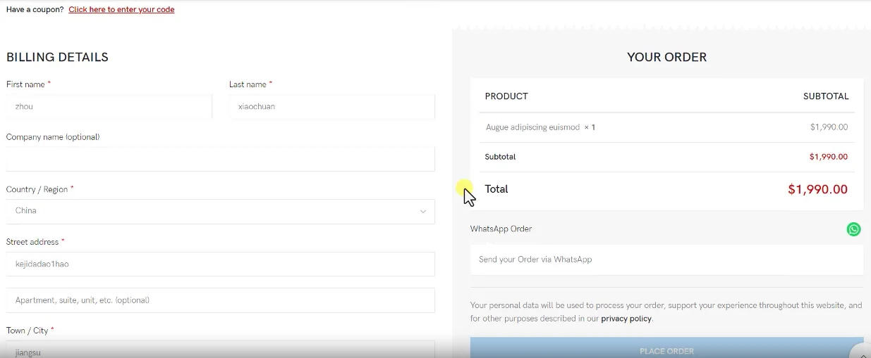Click product name Augue adipiscing euismod
Viewport: 871px width, 358px height.
pyautogui.click(x=532, y=128)
